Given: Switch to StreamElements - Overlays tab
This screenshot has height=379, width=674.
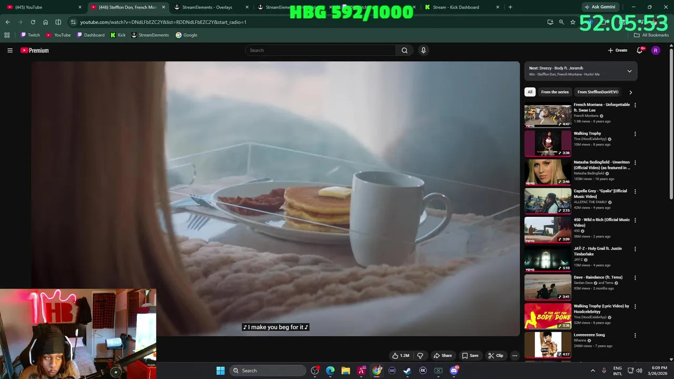Looking at the screenshot, I should (212, 7).
